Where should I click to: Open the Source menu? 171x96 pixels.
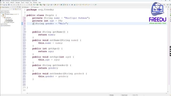(7, 2)
